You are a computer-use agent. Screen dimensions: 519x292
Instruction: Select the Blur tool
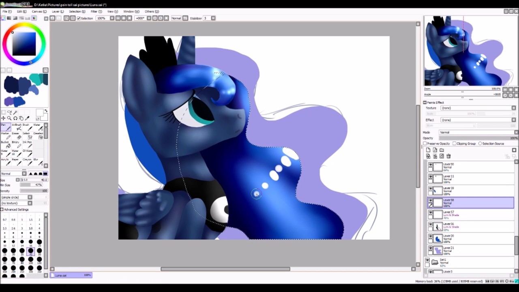[x=38, y=162]
